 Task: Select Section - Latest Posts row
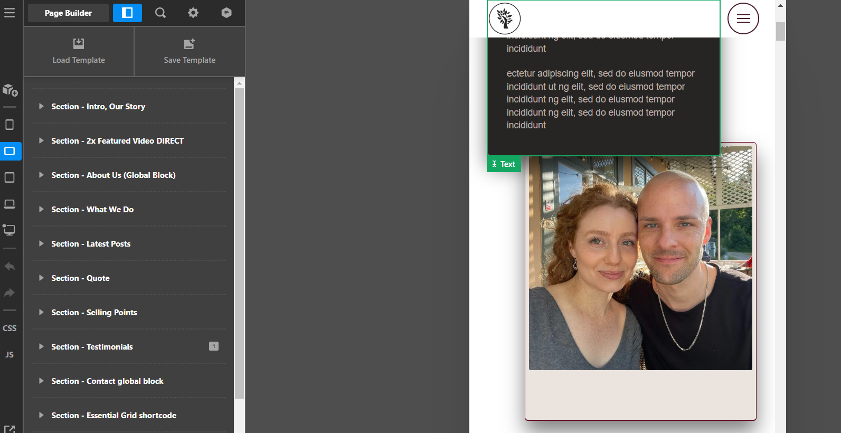tap(91, 243)
